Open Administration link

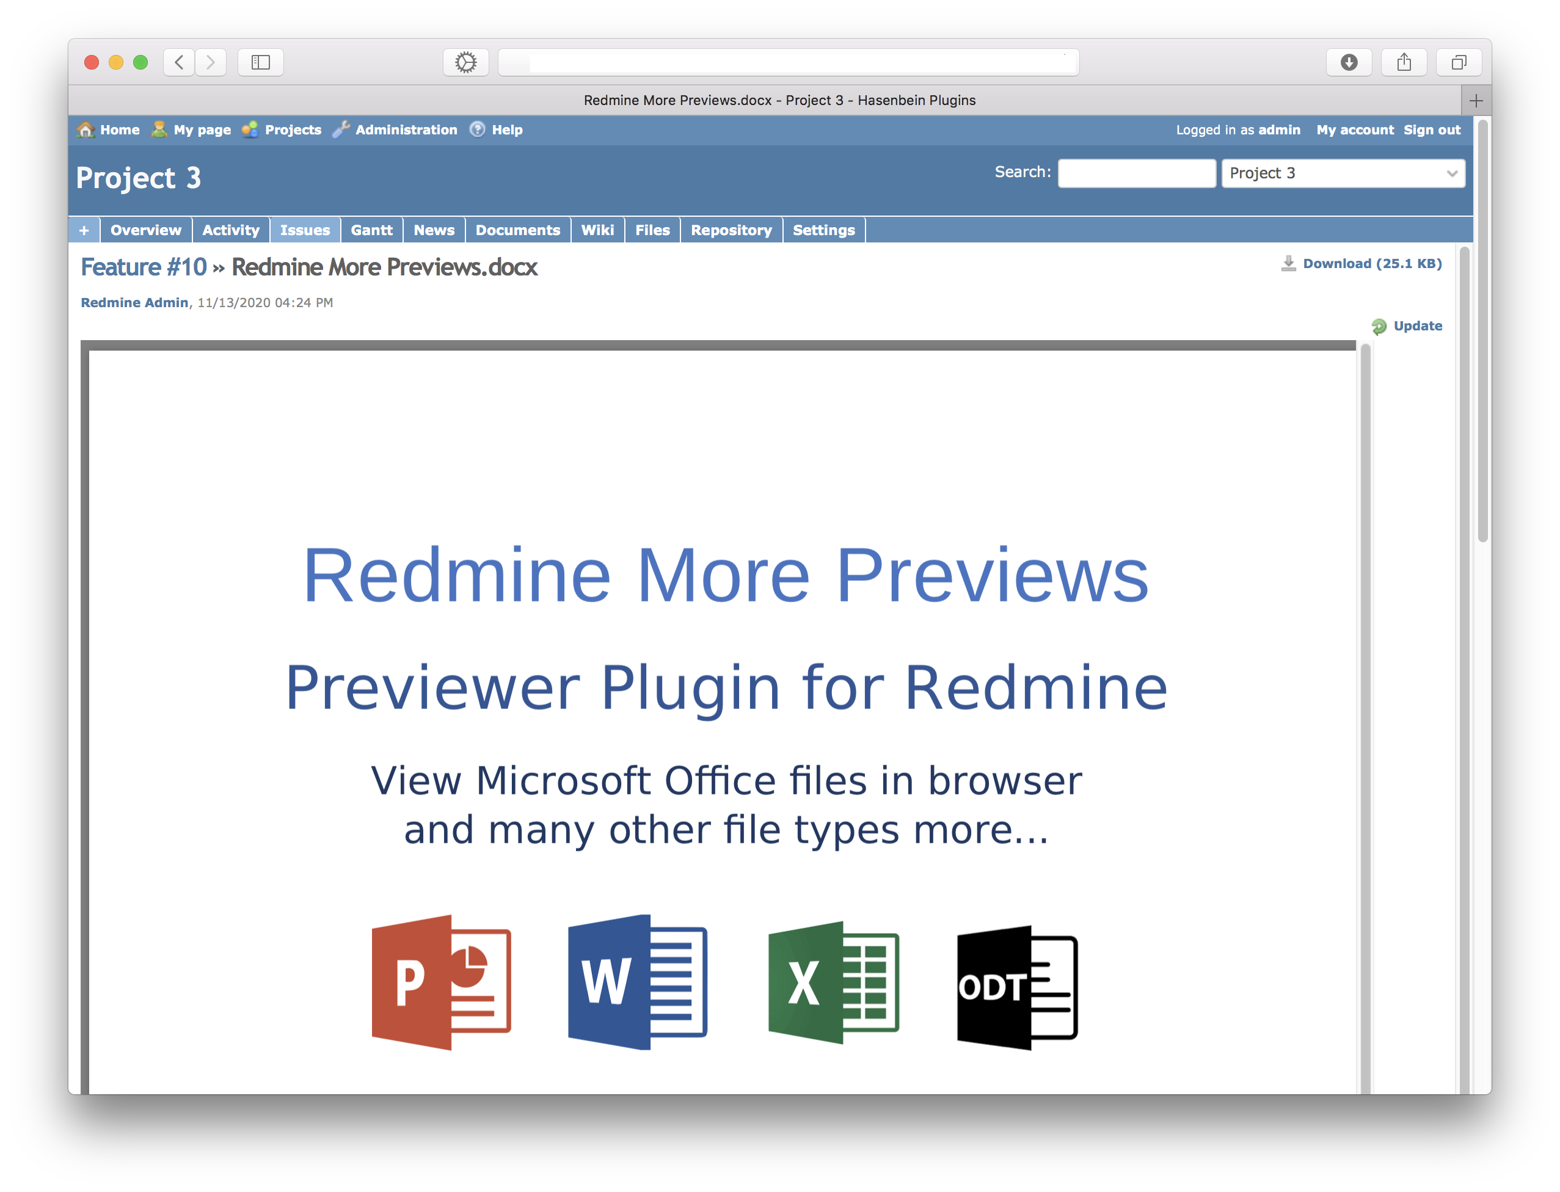(406, 130)
